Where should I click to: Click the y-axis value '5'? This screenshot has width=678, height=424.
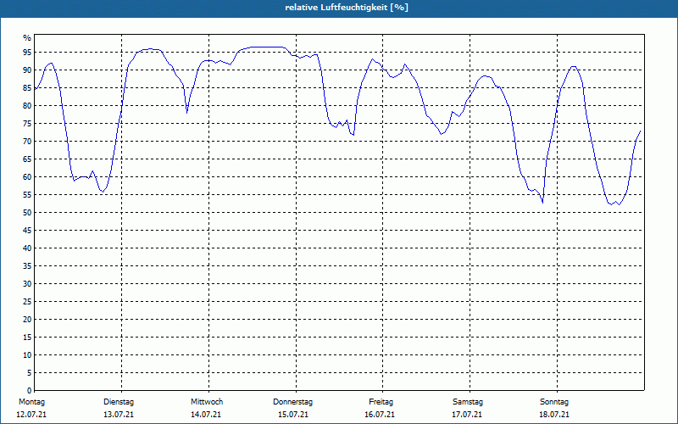[x=30, y=373]
